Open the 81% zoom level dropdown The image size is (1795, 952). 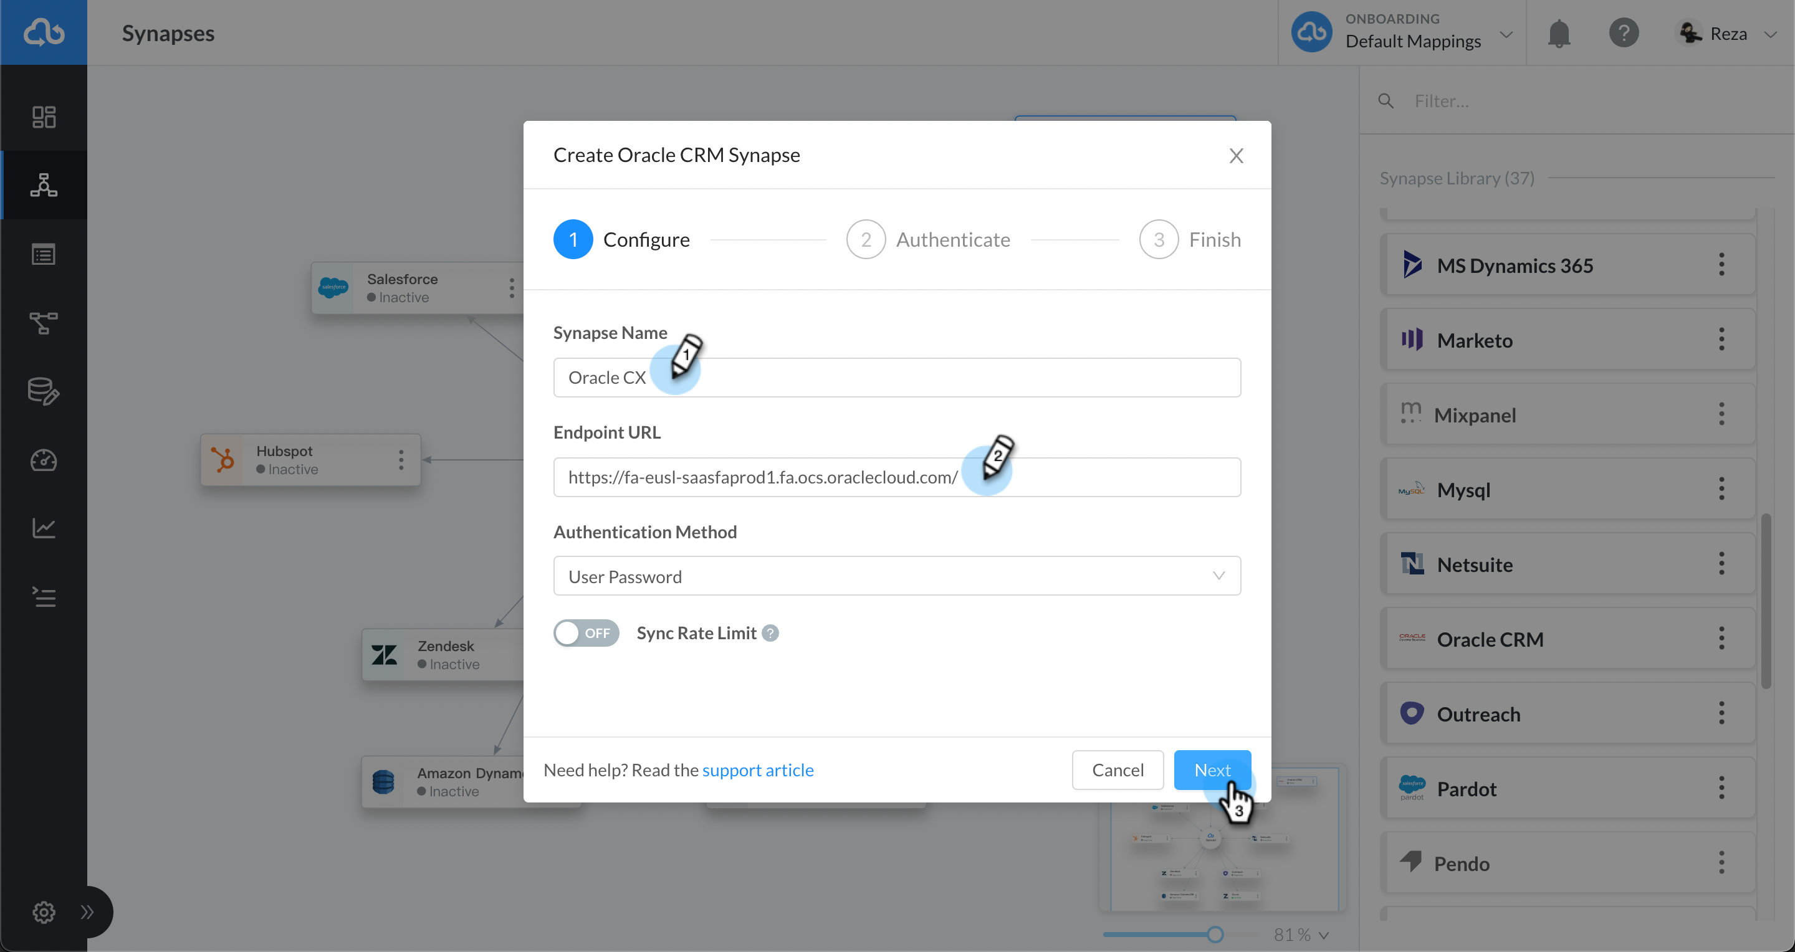[1300, 935]
